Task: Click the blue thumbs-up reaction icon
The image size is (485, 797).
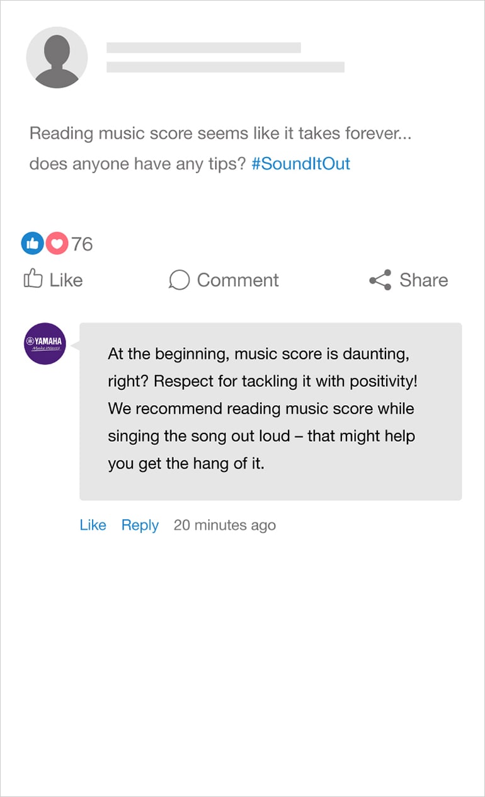Action: [x=32, y=243]
